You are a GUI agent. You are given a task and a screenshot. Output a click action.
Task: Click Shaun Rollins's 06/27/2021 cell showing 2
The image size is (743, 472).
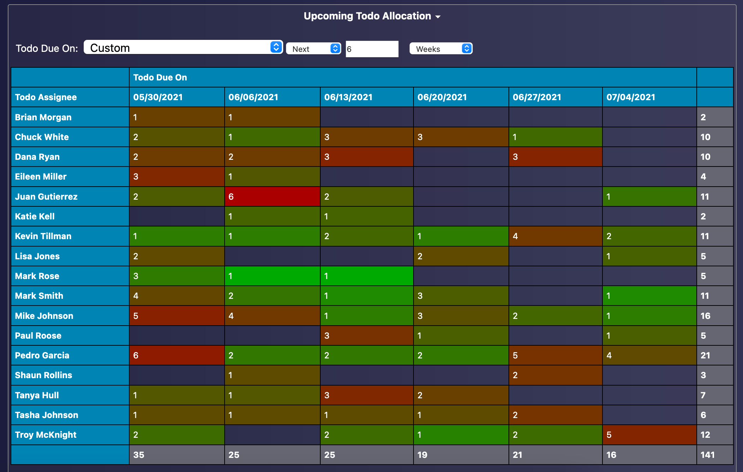[555, 375]
